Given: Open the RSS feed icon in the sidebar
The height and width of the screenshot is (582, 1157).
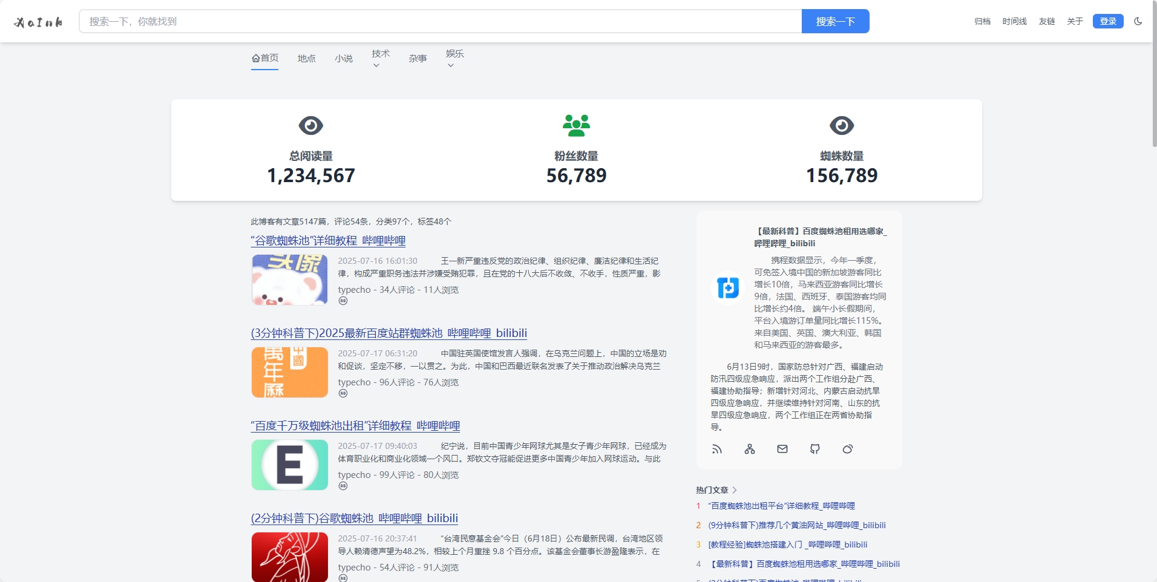Looking at the screenshot, I should tap(717, 449).
